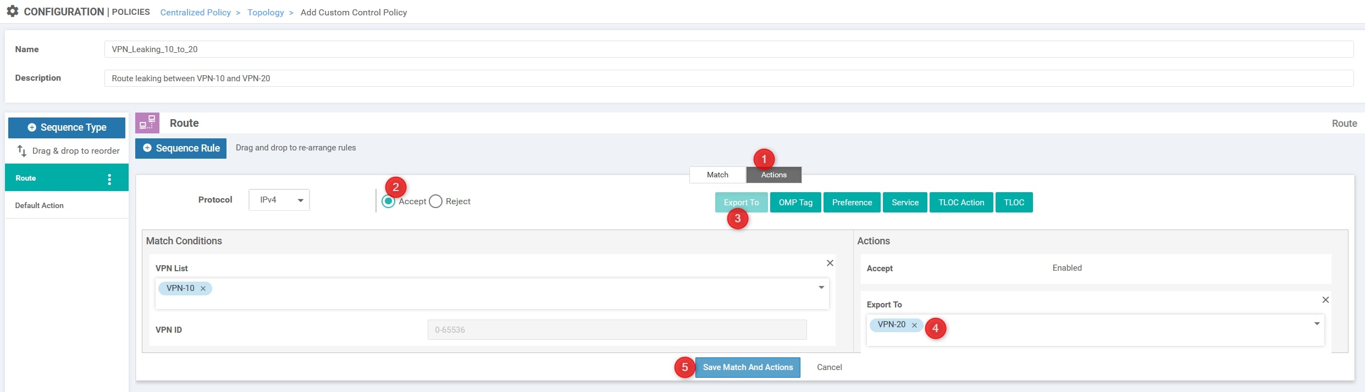This screenshot has width=1365, height=392.
Task: Open the Route sequence three-dot menu
Action: click(x=109, y=179)
